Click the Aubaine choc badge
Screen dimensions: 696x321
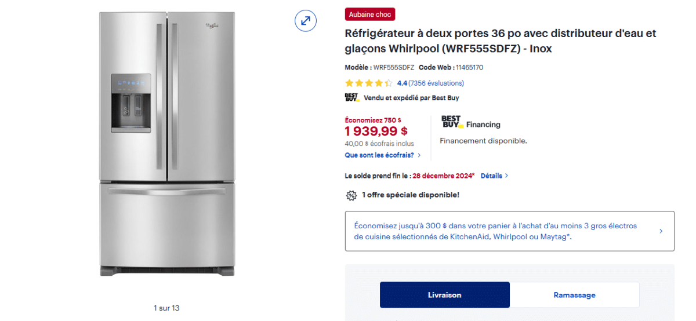click(x=370, y=14)
